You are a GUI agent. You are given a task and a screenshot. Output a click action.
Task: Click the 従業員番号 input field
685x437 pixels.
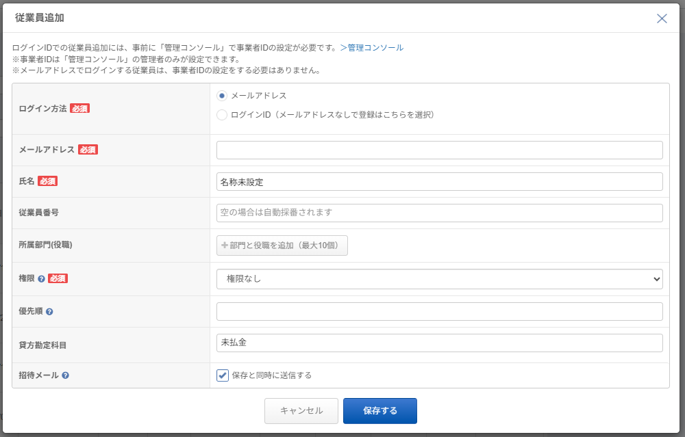439,213
